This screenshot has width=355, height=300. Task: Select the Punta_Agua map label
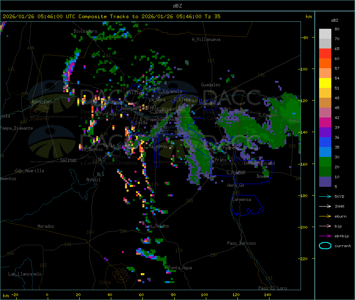[180, 268]
